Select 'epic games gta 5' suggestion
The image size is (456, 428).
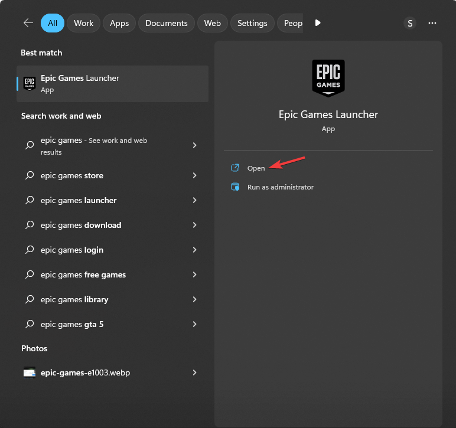[x=113, y=324]
